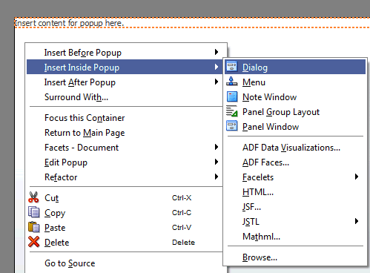Select Focus this Container

click(125, 118)
